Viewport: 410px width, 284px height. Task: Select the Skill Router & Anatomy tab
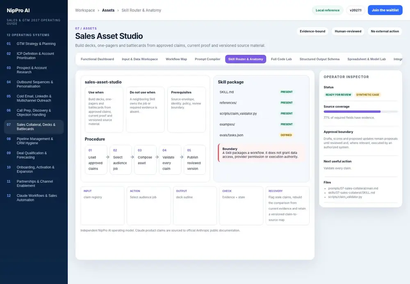246,59
